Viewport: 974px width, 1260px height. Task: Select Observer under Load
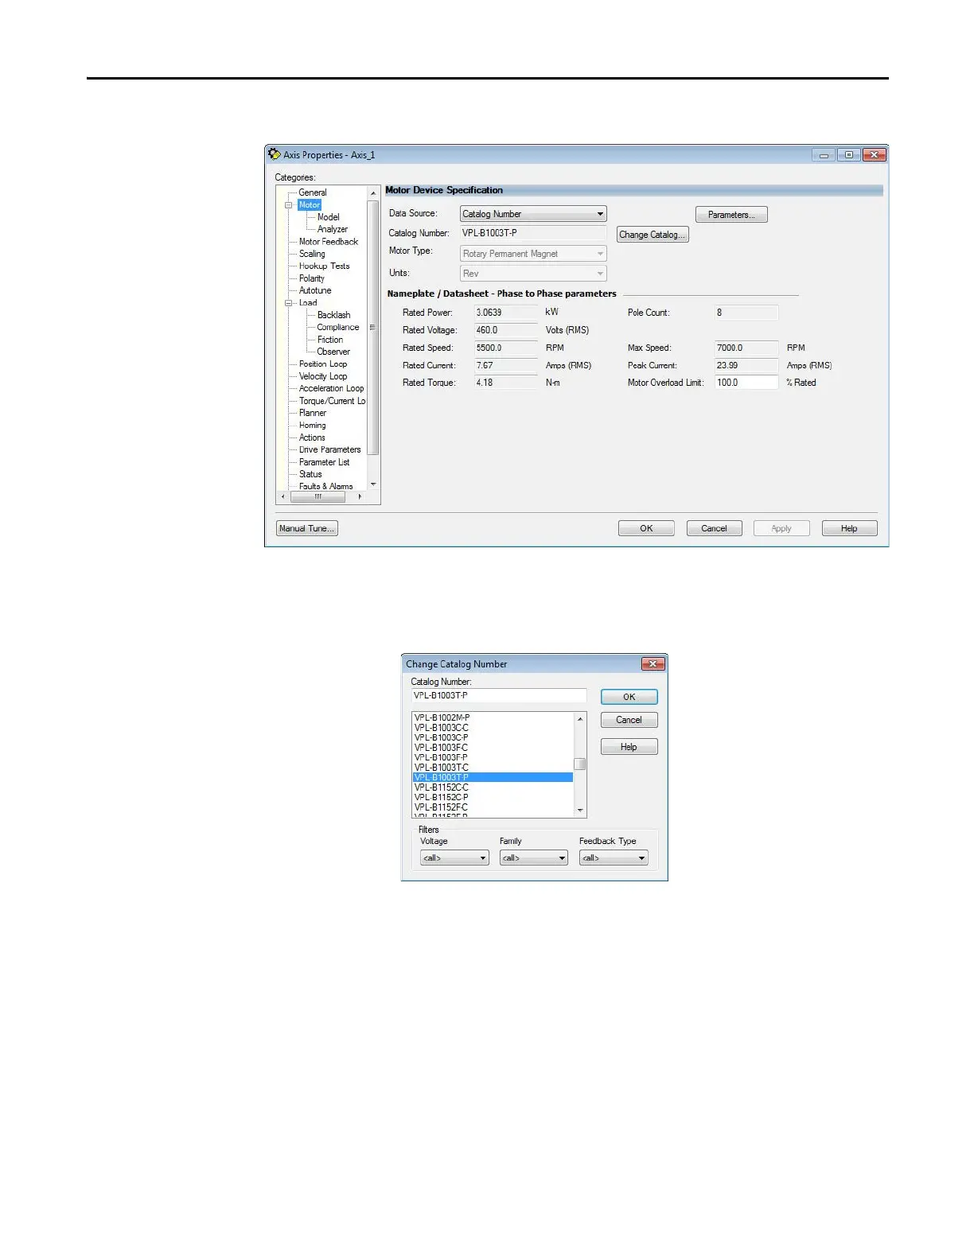tap(333, 352)
